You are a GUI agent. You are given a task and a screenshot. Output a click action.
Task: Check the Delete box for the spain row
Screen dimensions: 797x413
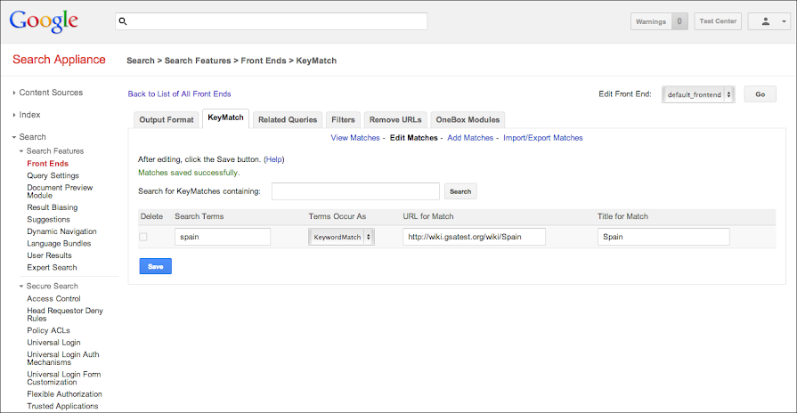143,237
